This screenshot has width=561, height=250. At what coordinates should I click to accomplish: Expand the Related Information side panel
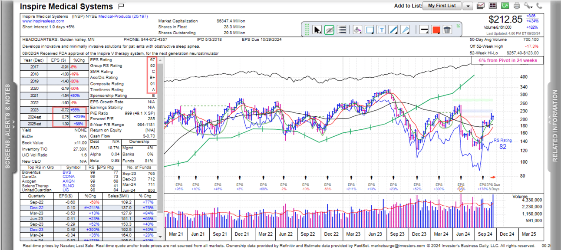(555, 126)
